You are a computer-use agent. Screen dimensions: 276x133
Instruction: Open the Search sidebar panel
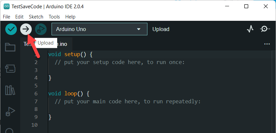10,131
